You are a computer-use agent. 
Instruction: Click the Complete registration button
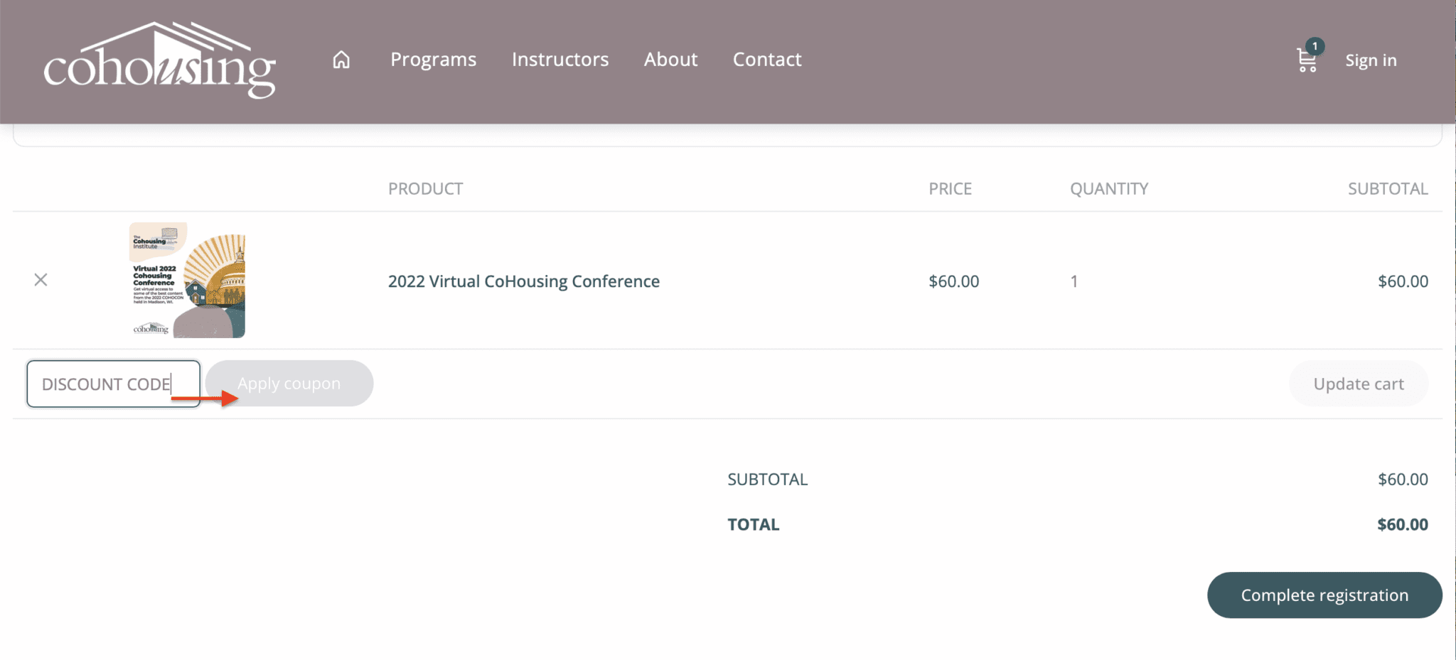(1324, 595)
